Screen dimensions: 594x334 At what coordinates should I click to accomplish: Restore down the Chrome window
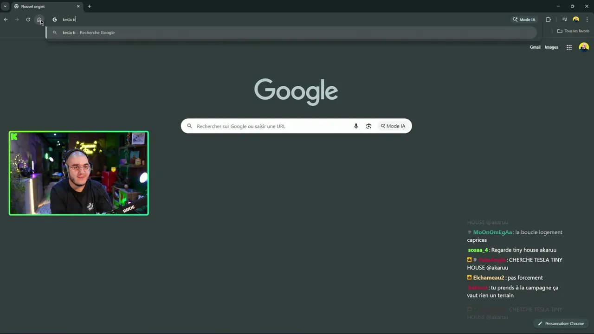[572, 6]
